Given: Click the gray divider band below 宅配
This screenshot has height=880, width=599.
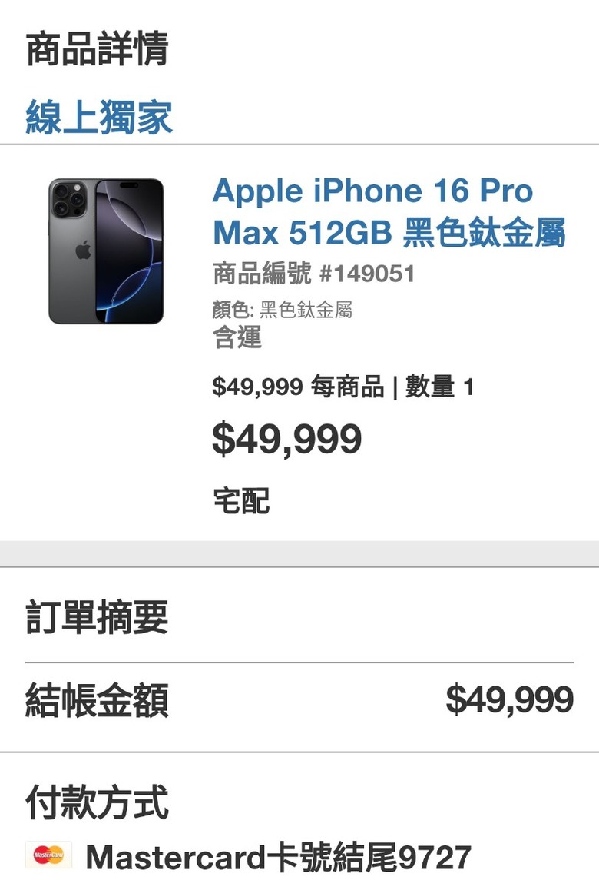Looking at the screenshot, I should (299, 554).
